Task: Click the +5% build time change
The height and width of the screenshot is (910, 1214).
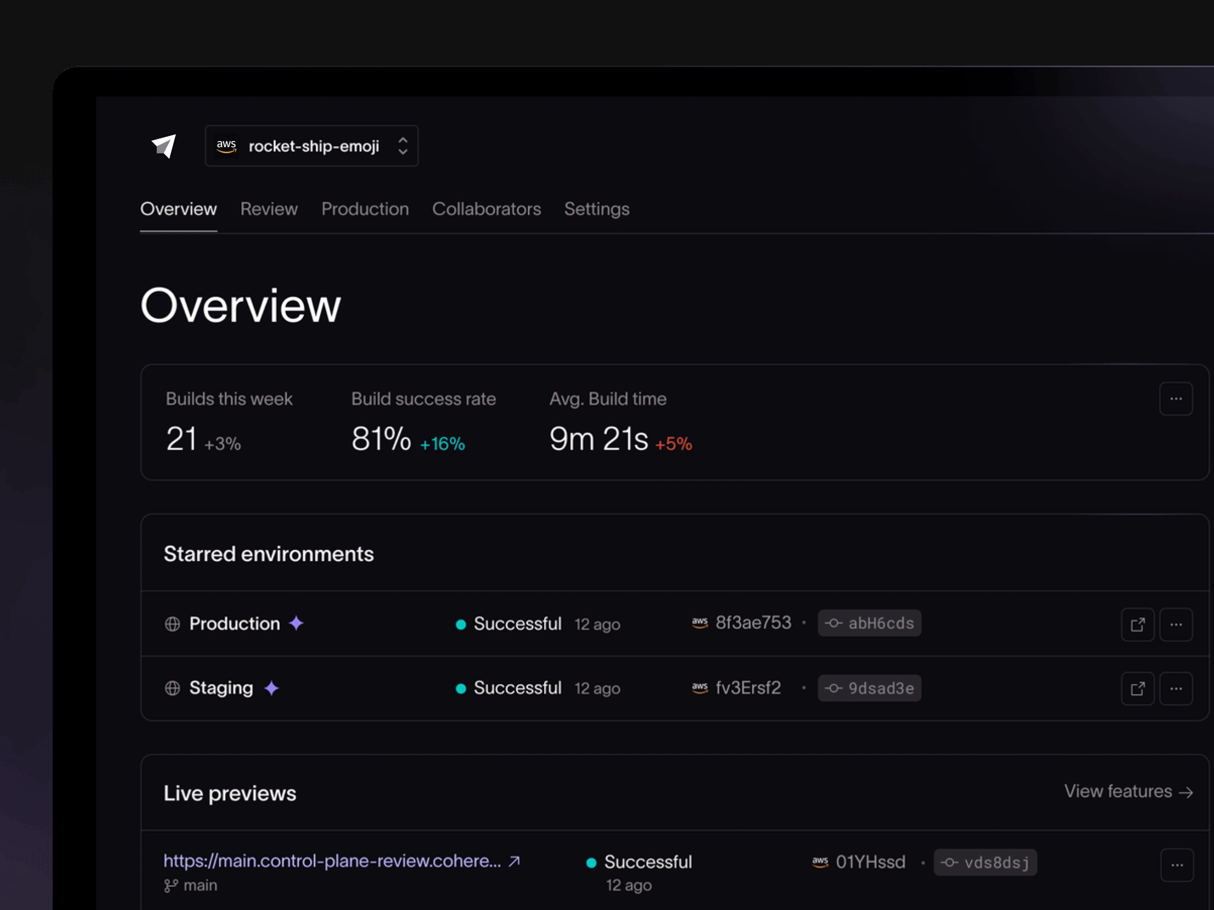Action: tap(673, 444)
